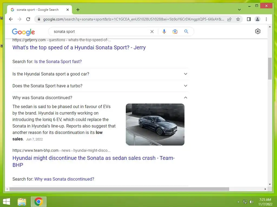277x207 pixels.
Task: Click the Chrome taskbar icon
Action: click(39, 202)
